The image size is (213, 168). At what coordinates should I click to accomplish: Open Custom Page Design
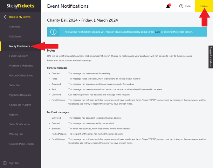pyautogui.click(x=22, y=144)
